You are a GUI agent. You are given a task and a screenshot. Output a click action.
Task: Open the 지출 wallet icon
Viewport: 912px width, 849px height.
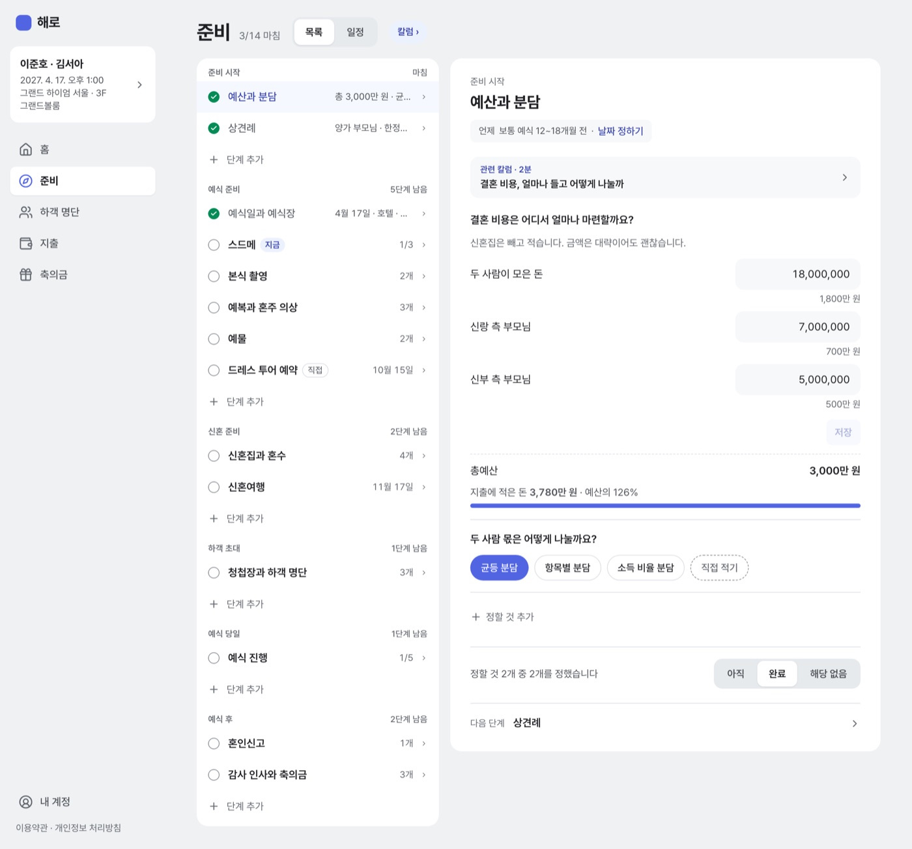click(x=25, y=243)
